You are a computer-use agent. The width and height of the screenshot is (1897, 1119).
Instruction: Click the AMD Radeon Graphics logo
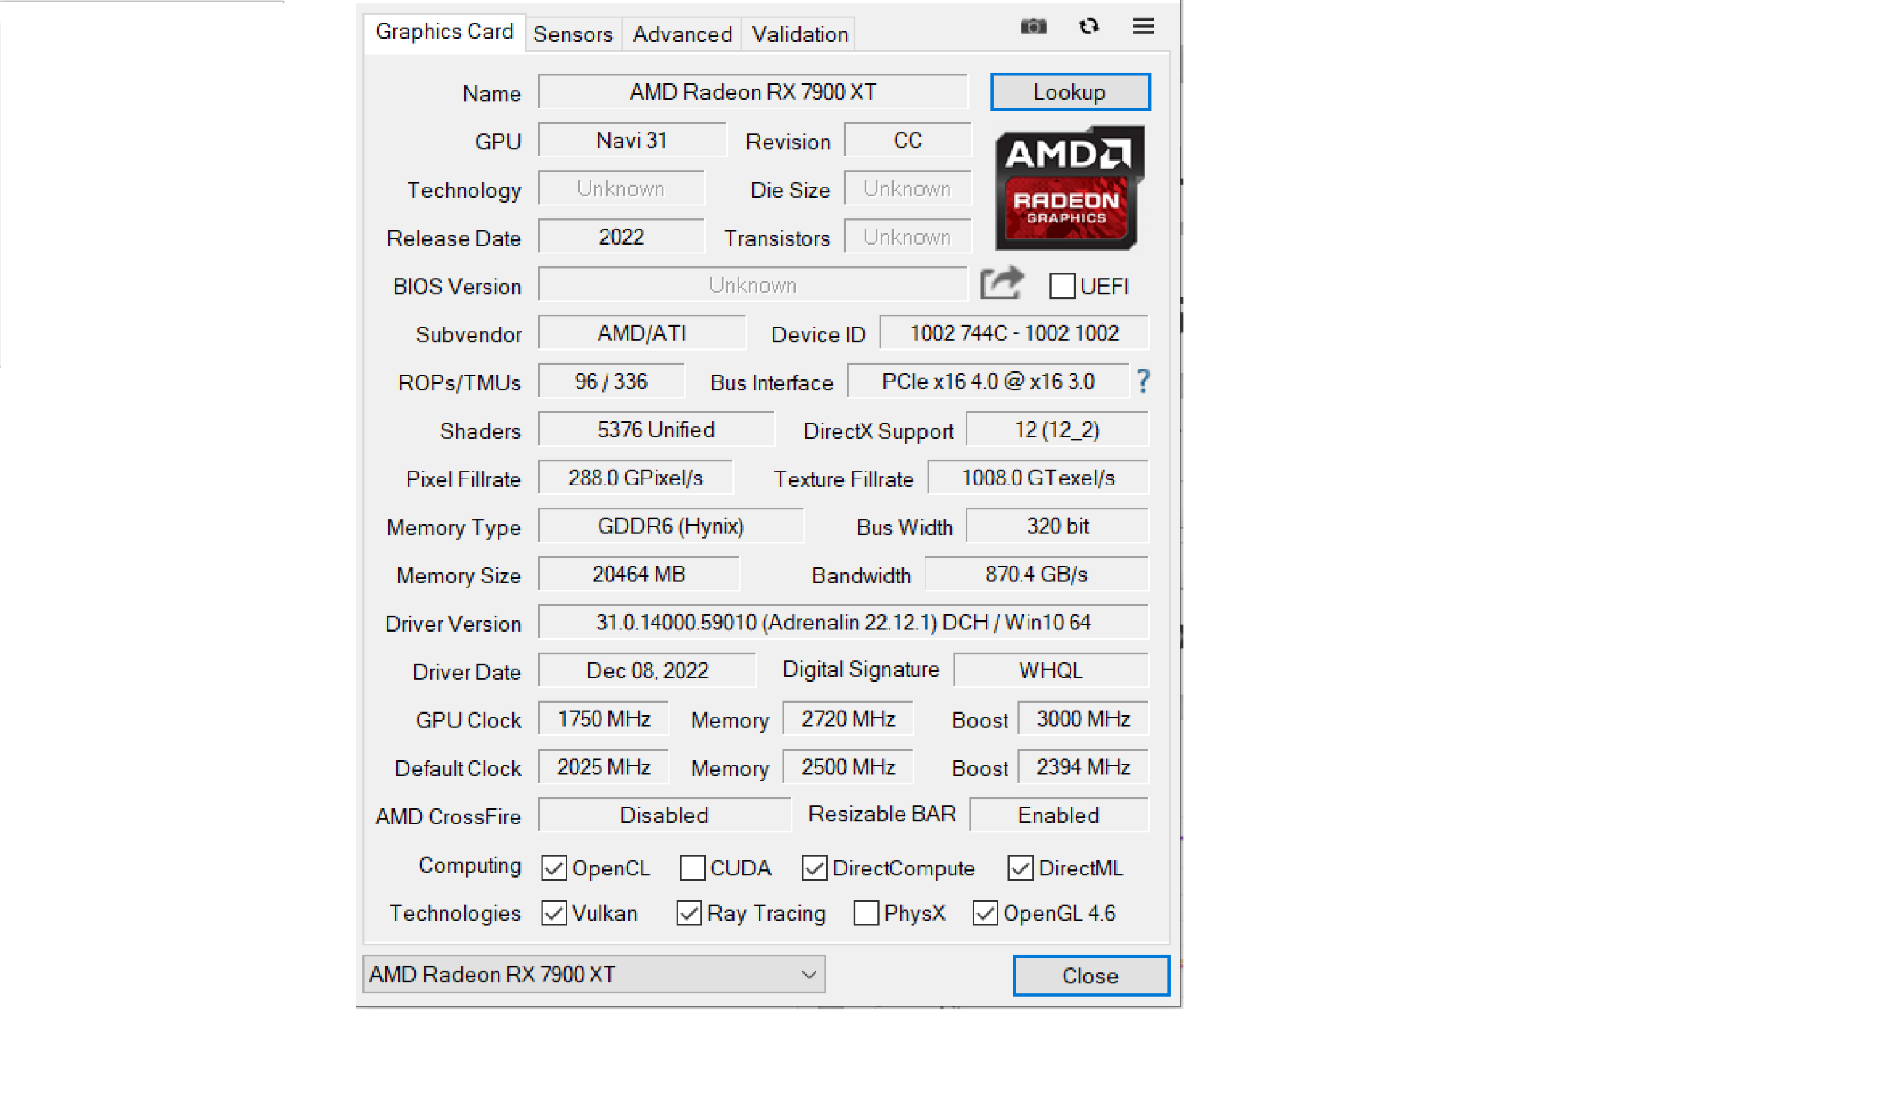[x=1070, y=188]
